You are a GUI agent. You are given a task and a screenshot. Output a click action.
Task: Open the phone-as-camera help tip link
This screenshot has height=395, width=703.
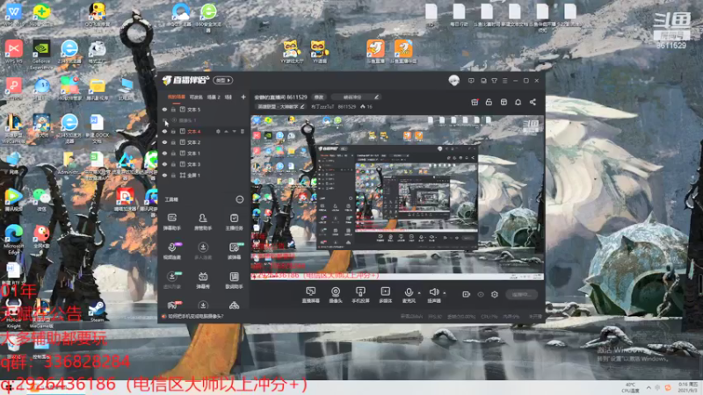tap(195, 316)
